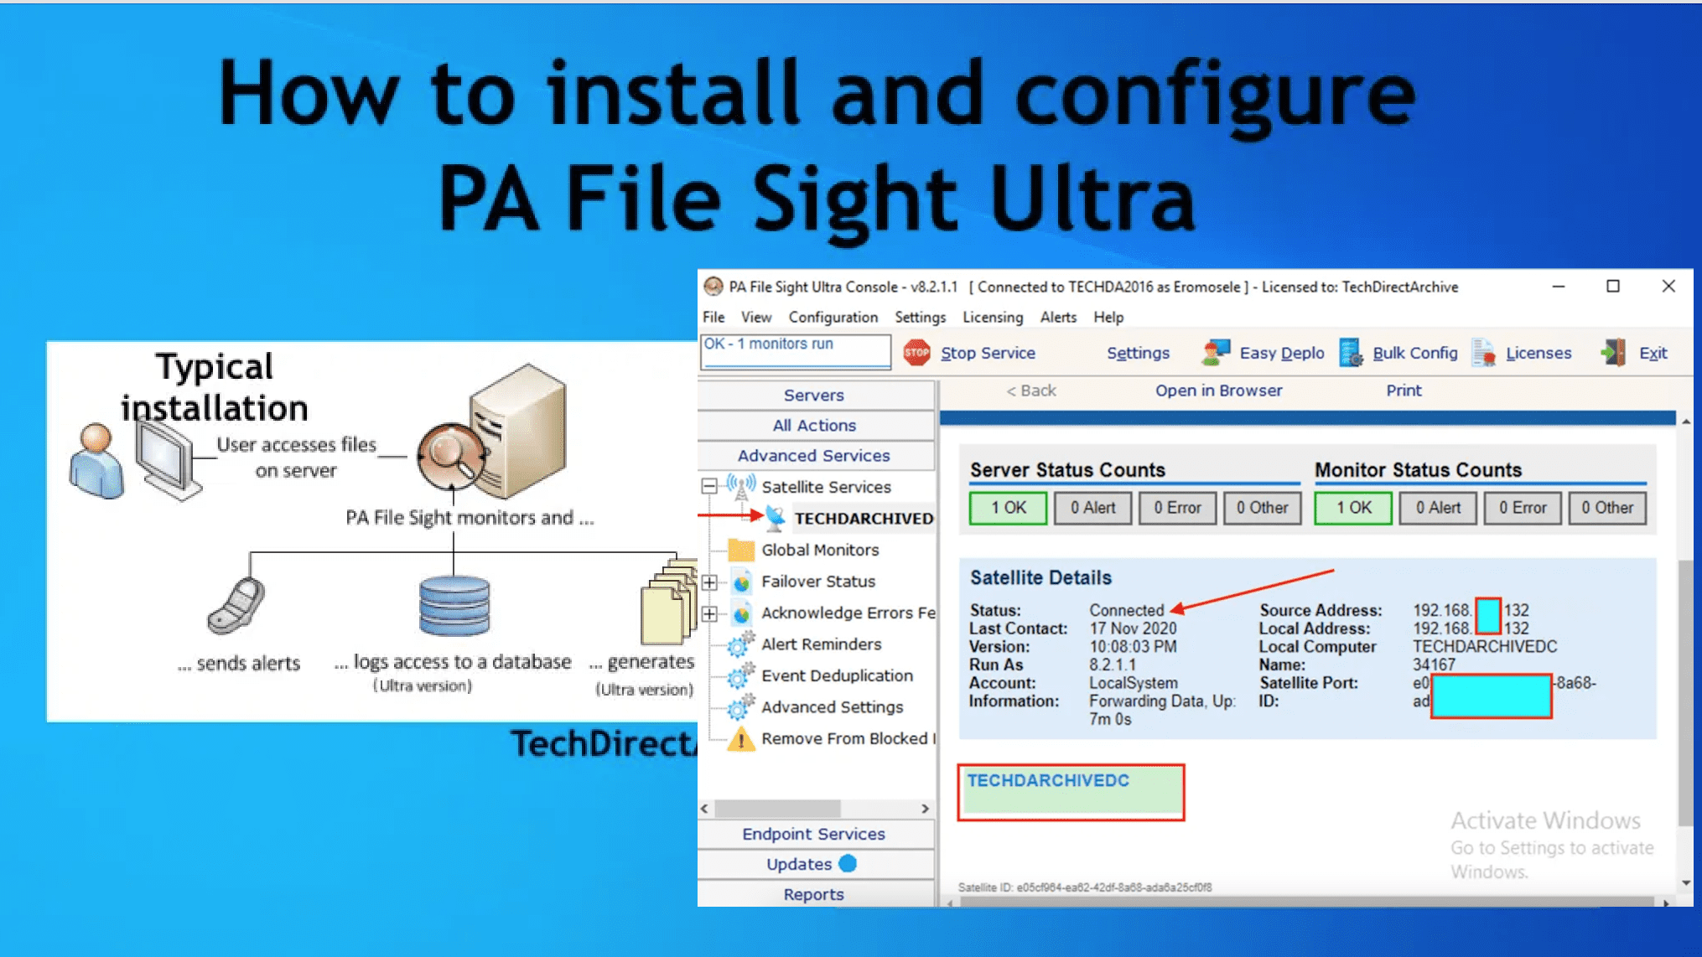
Task: Click Open in Browser link
Action: tap(1218, 391)
